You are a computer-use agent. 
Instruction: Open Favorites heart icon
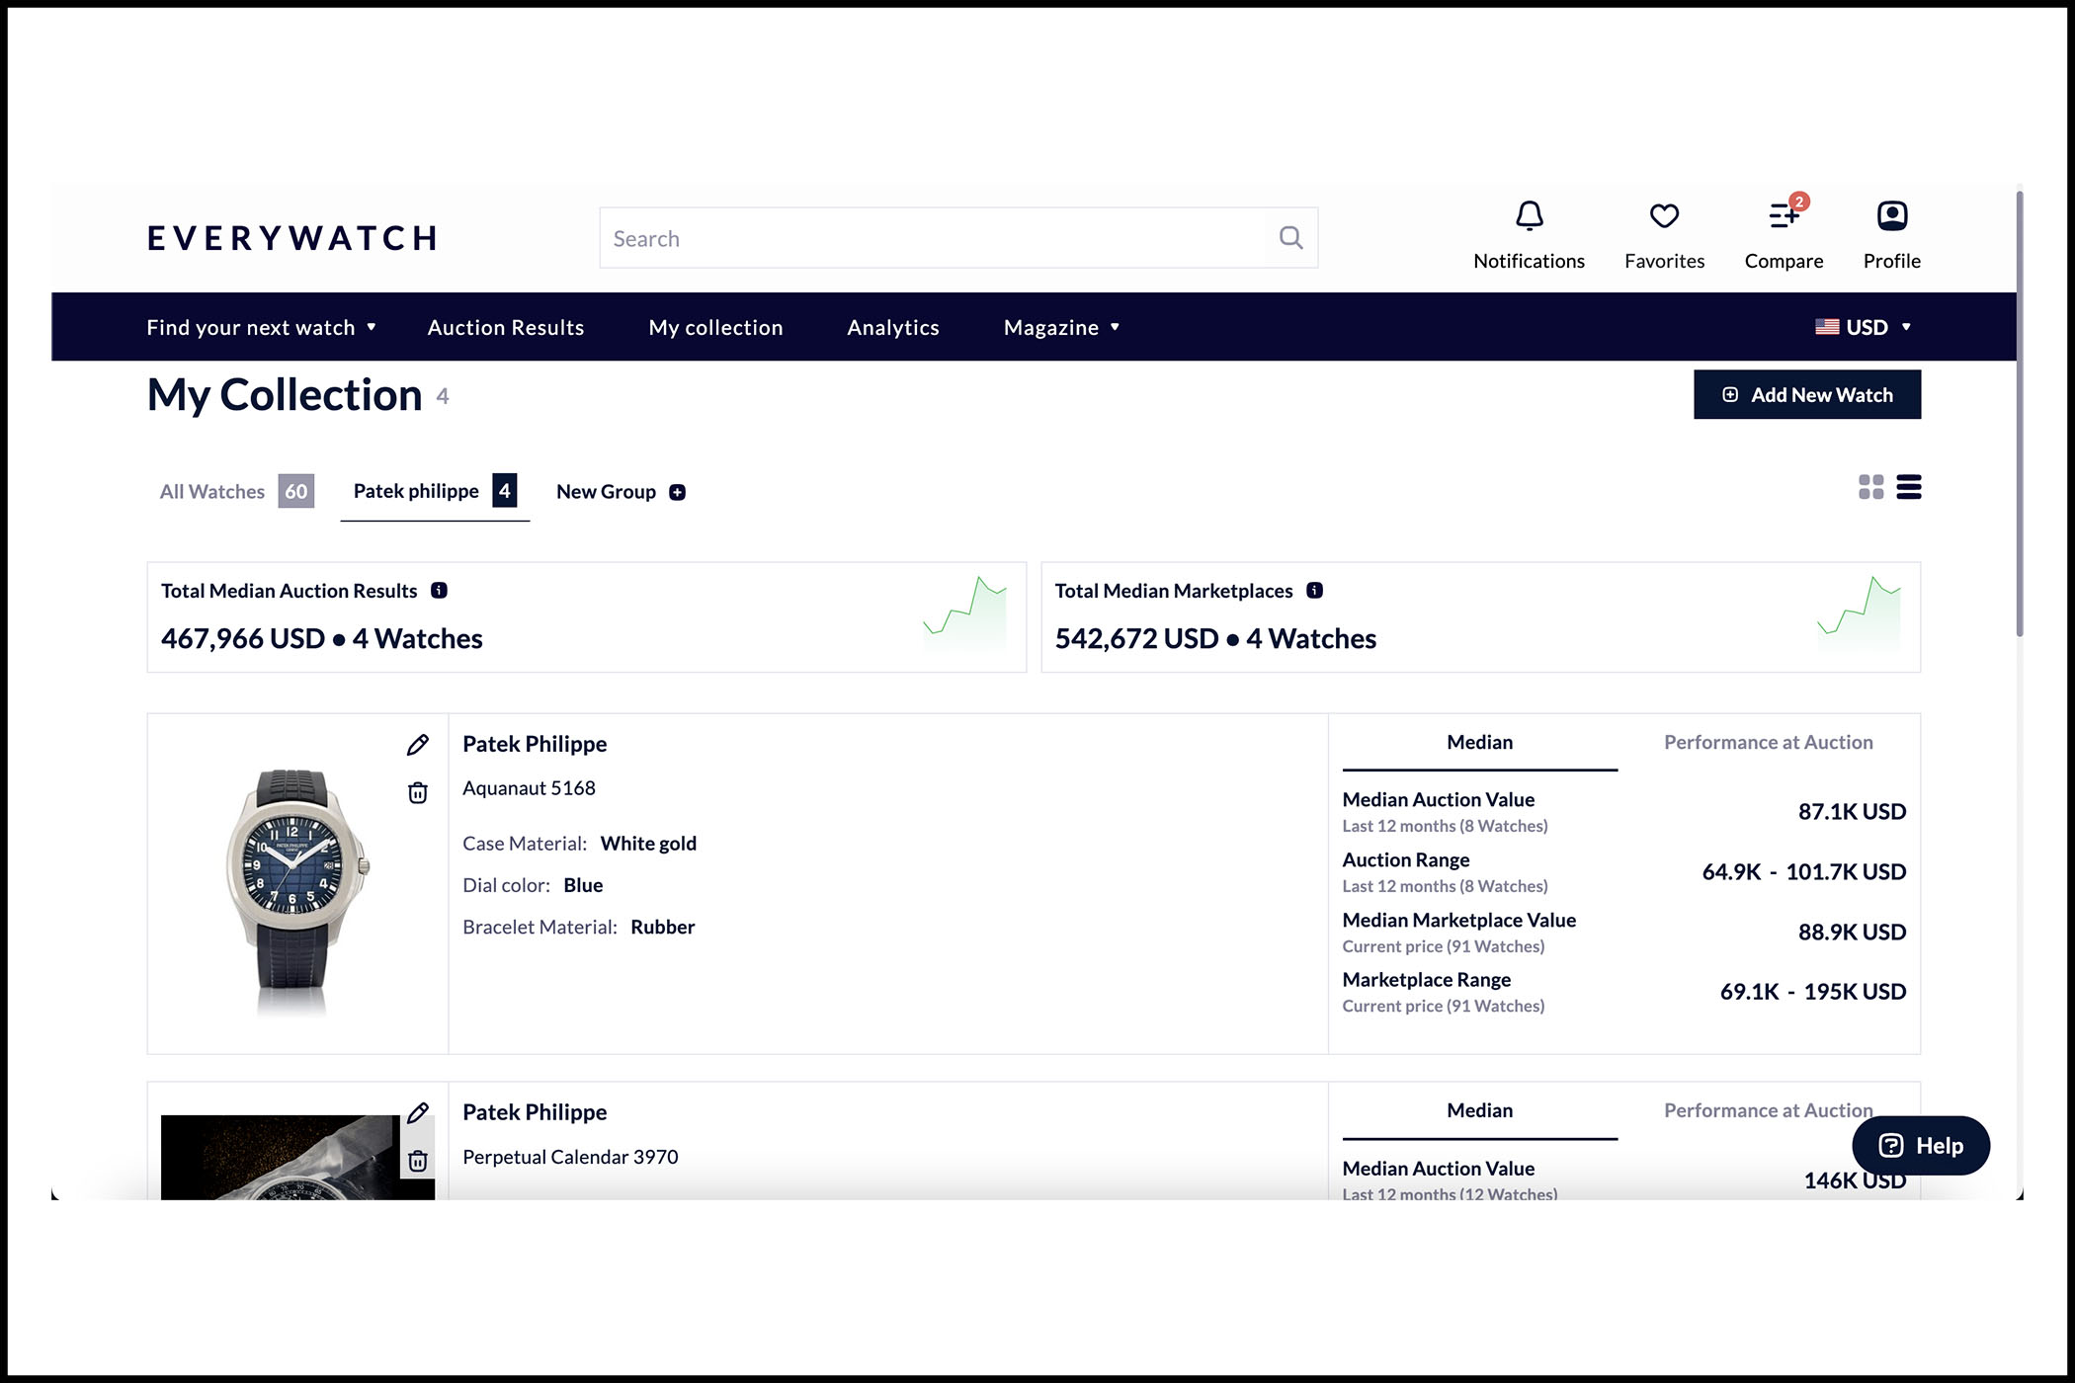1664,216
